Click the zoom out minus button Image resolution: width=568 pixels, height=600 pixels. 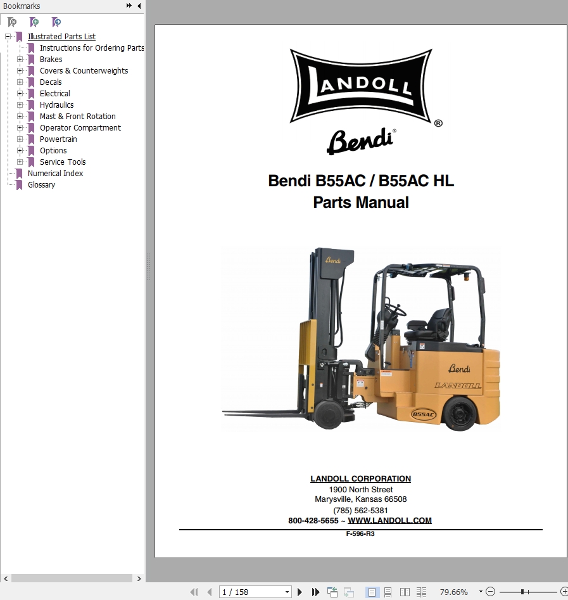pos(490,592)
